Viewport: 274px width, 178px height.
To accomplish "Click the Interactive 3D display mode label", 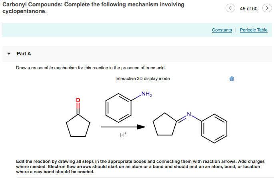I will (142, 78).
